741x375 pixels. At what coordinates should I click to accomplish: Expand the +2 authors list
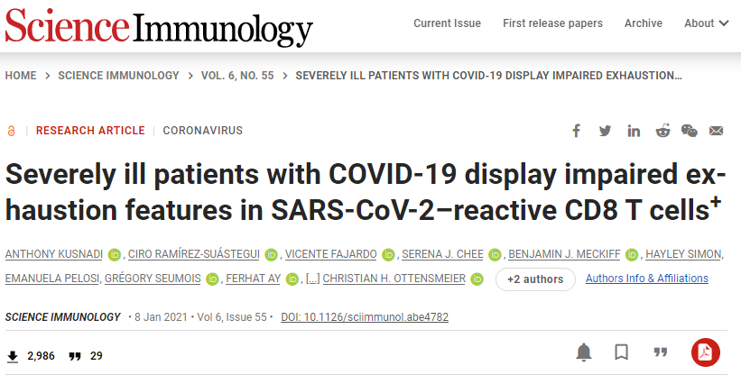tap(535, 279)
